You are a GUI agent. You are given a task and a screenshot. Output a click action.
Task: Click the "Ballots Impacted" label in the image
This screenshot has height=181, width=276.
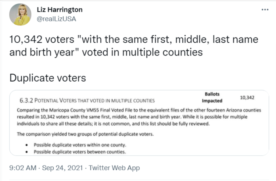[x=212, y=97]
